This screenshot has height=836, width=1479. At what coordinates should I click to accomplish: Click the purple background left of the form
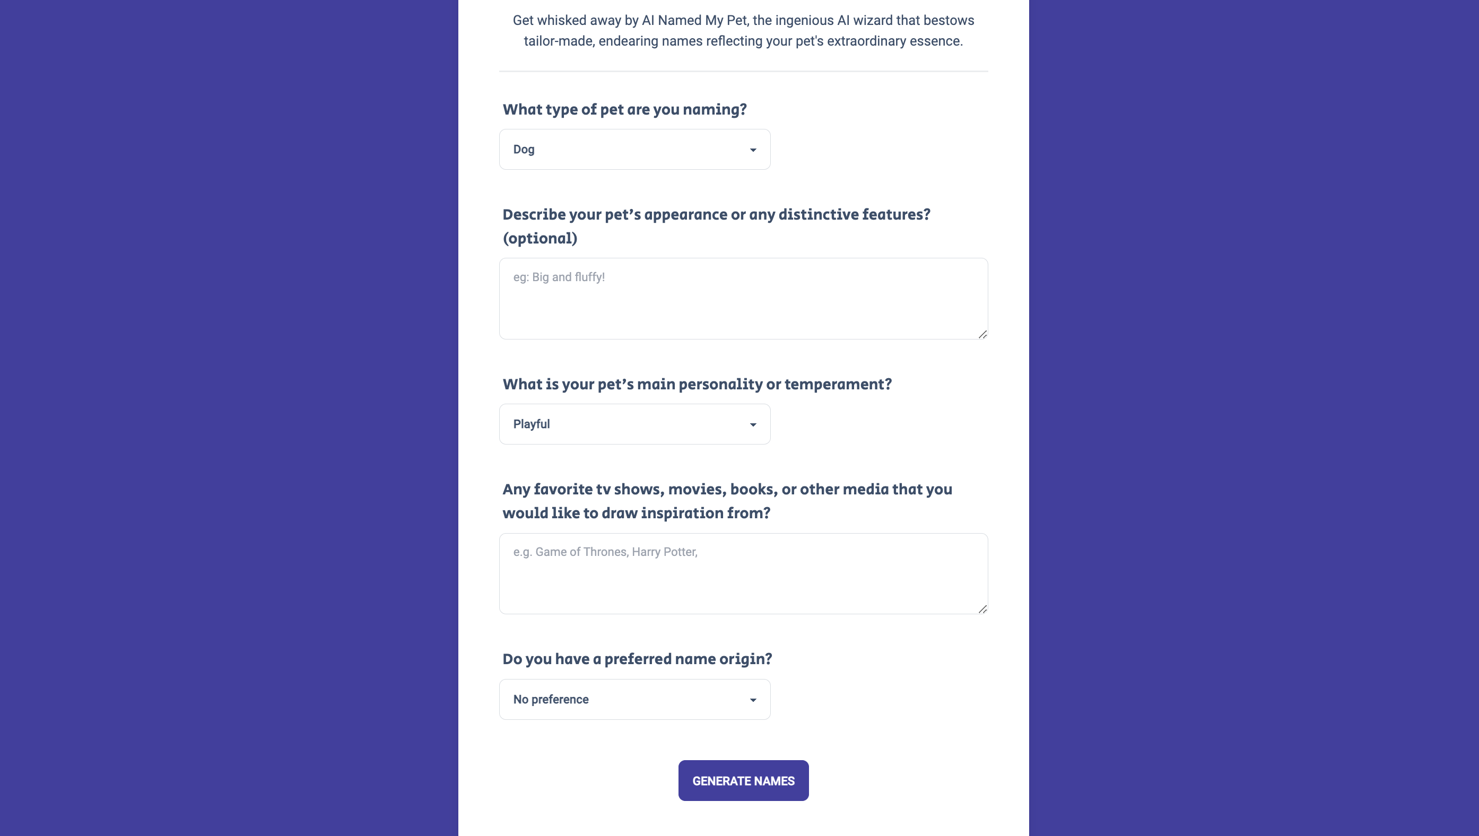tap(230, 418)
